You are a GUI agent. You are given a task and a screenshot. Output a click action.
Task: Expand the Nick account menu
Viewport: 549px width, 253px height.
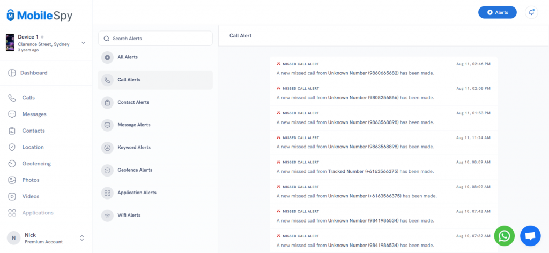pyautogui.click(x=82, y=238)
